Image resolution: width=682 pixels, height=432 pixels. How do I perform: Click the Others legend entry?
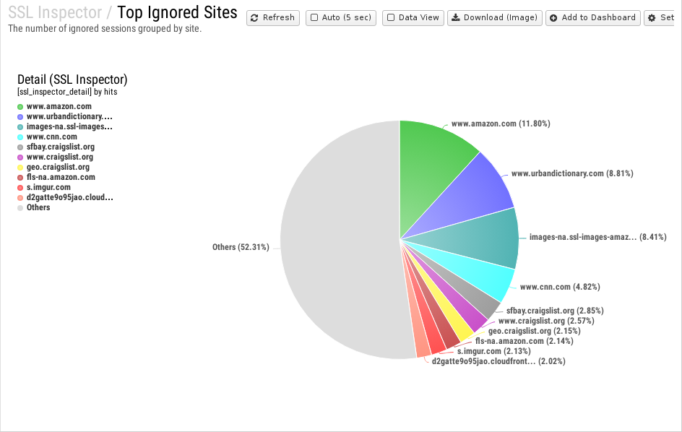[33, 207]
